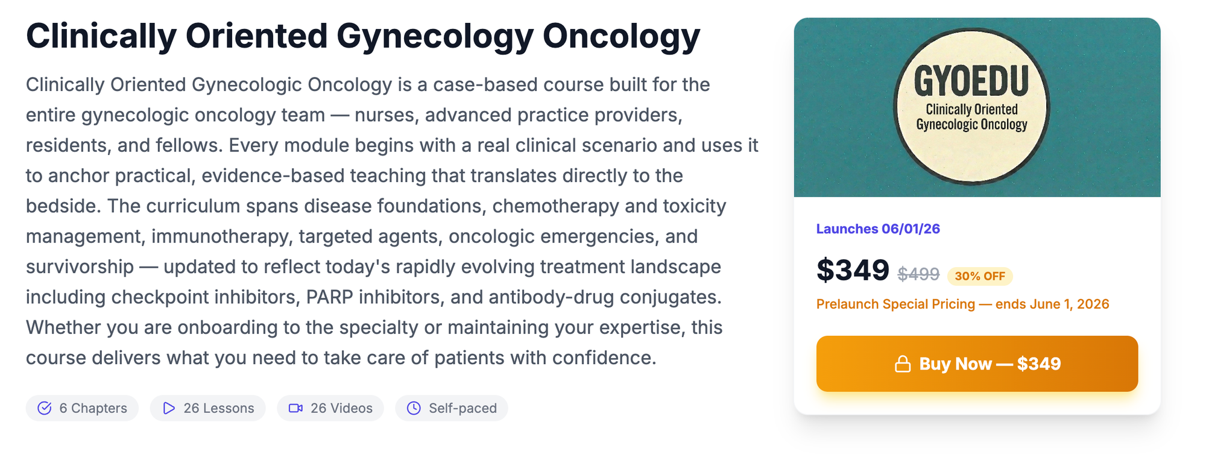1206x466 pixels.
Task: Click the course description paragraph
Action: point(392,221)
